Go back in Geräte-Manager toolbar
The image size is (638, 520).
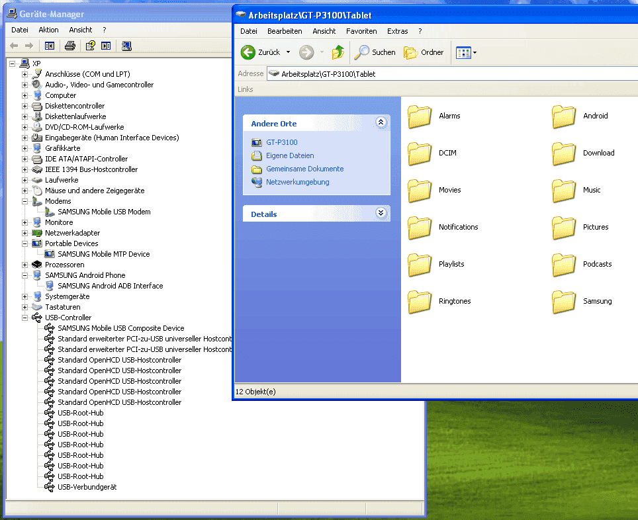tap(14, 46)
